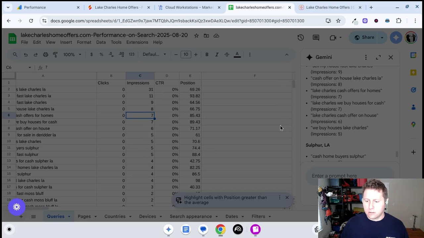Viewport: 424px width, 238px height.
Task: Open version history
Action: [x=300, y=38]
